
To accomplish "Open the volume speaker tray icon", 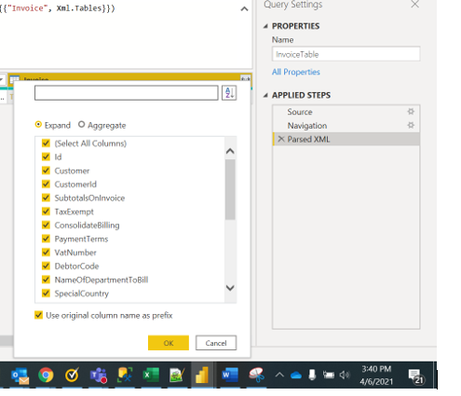I will pyautogui.click(x=345, y=376).
